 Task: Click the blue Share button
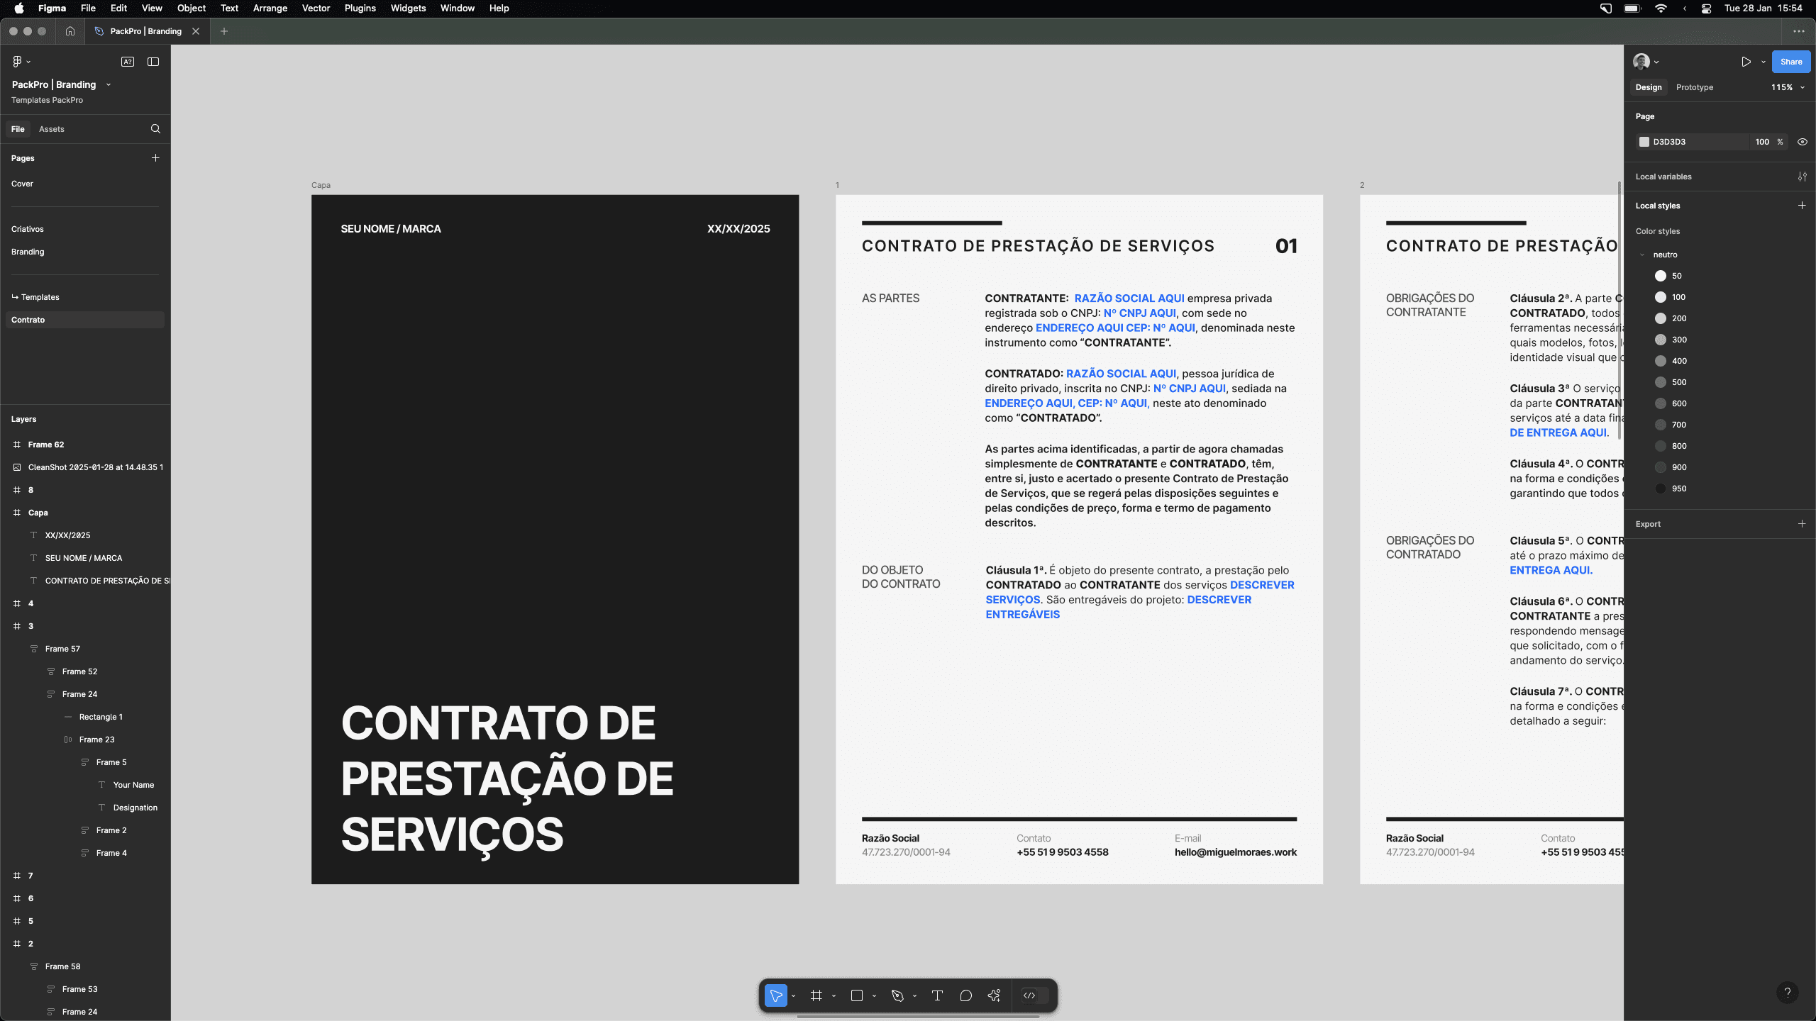click(1790, 62)
